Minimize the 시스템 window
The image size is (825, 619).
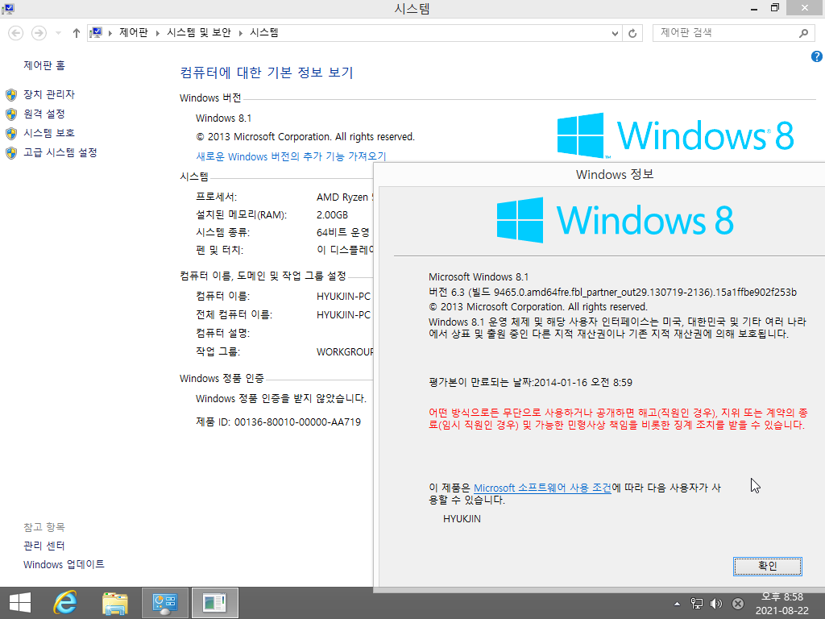754,8
